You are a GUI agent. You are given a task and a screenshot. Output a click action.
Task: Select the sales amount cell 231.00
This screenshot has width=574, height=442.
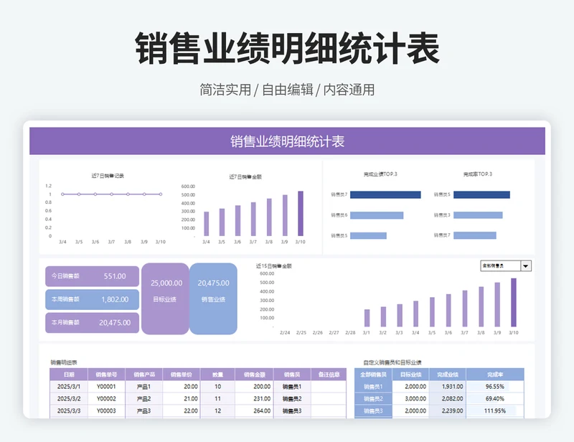click(x=255, y=399)
